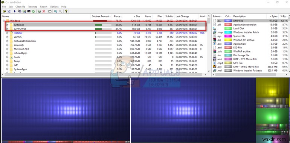The width and height of the screenshot is (290, 143).
Task: Expand the WinSxS folder node
Action: [x=7, y=37]
